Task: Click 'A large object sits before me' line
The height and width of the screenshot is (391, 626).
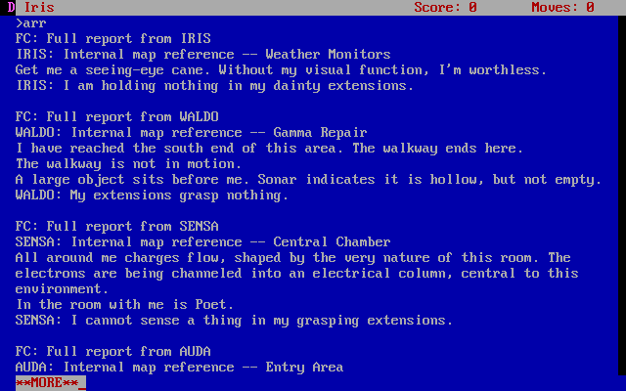Action: [308, 180]
